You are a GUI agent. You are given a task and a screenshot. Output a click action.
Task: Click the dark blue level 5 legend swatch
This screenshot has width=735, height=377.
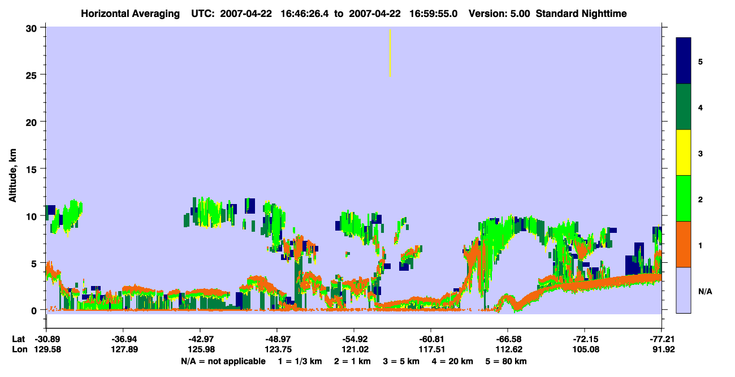point(684,61)
